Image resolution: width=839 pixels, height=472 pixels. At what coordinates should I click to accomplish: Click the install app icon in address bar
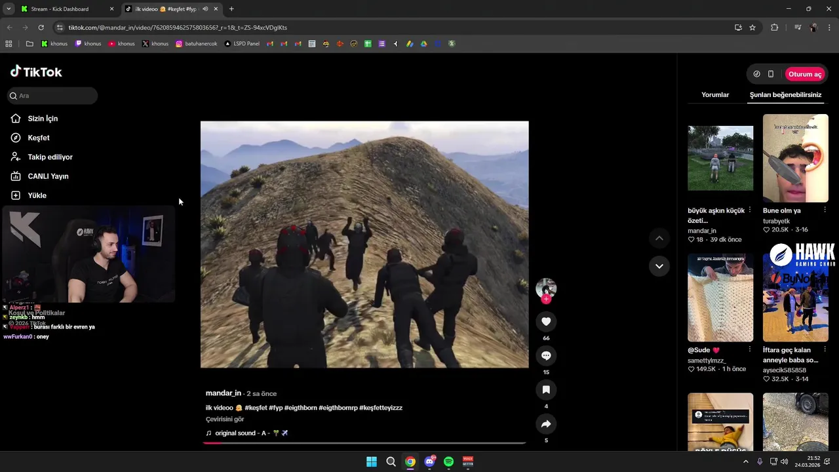coord(738,28)
